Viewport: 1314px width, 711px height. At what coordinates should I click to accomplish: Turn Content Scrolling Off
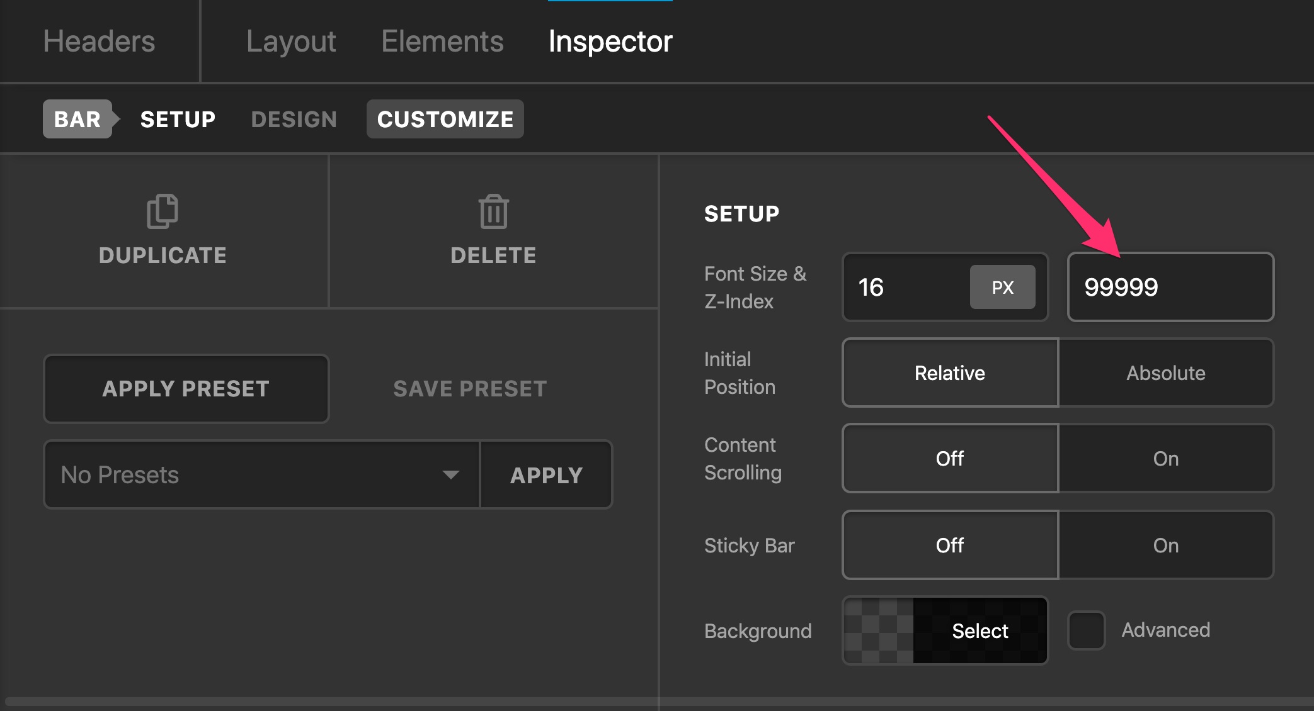[x=950, y=458]
